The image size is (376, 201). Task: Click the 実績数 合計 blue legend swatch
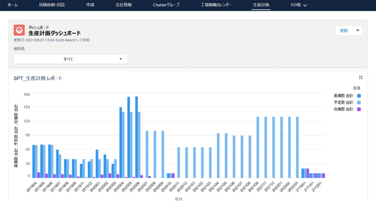pos(359,96)
